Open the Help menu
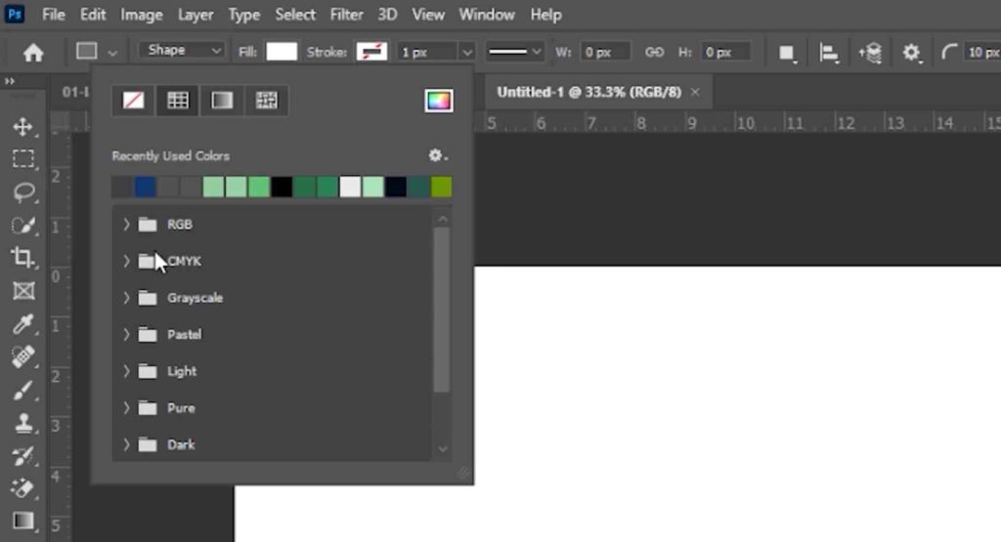 pos(545,15)
